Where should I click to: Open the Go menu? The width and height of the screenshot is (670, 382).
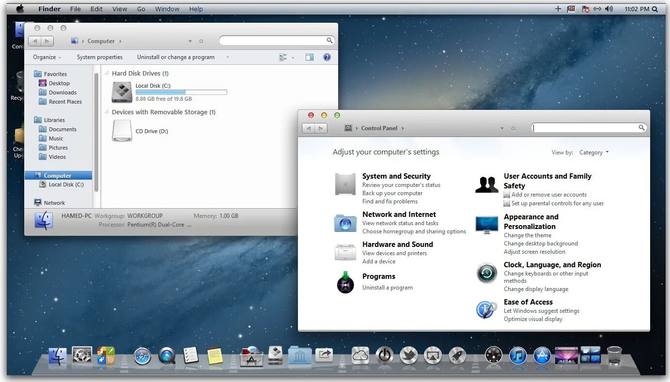[141, 9]
